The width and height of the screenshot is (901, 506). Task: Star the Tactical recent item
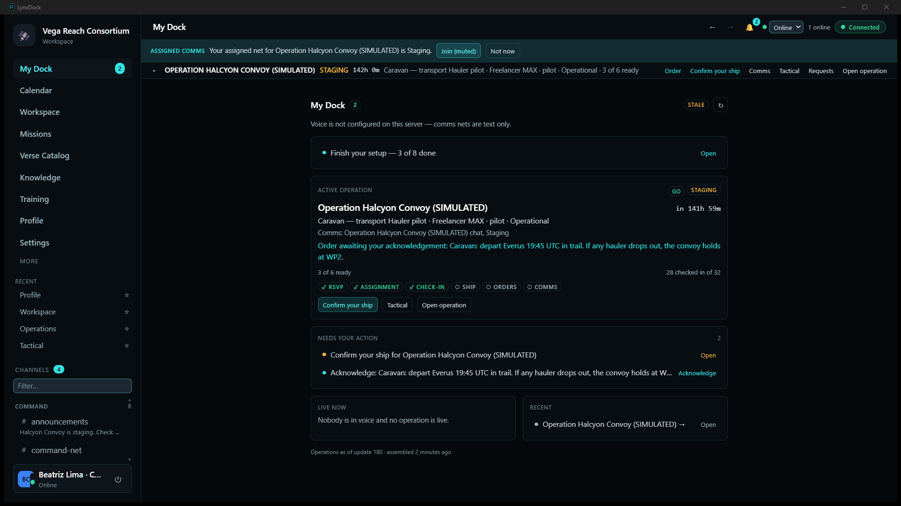tap(127, 346)
